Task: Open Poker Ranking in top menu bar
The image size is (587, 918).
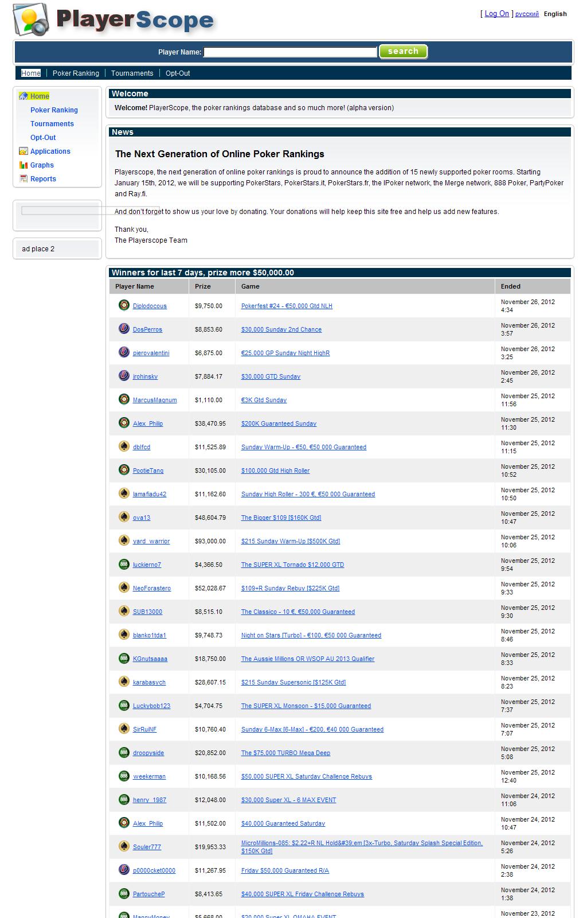Action: 76,73
